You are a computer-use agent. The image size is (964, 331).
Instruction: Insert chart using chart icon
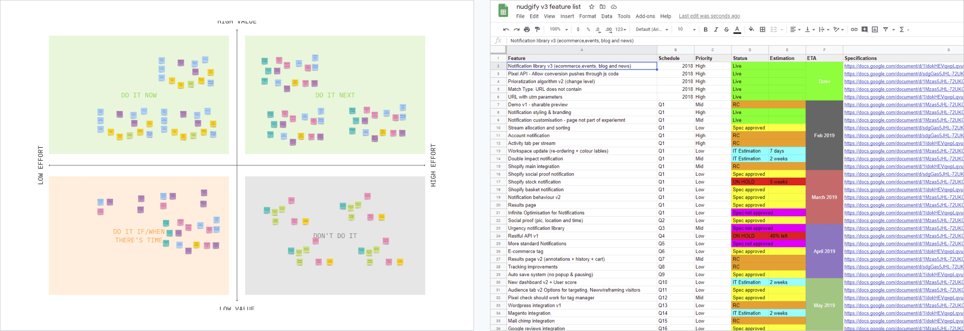tap(875, 30)
